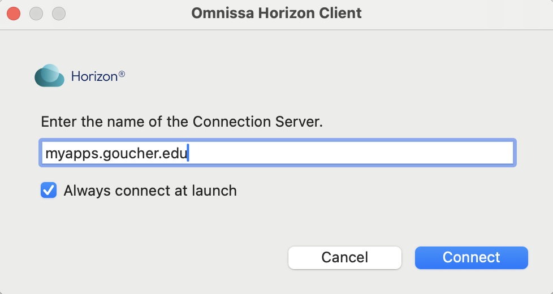Click the third gray zoom window button

(x=59, y=13)
